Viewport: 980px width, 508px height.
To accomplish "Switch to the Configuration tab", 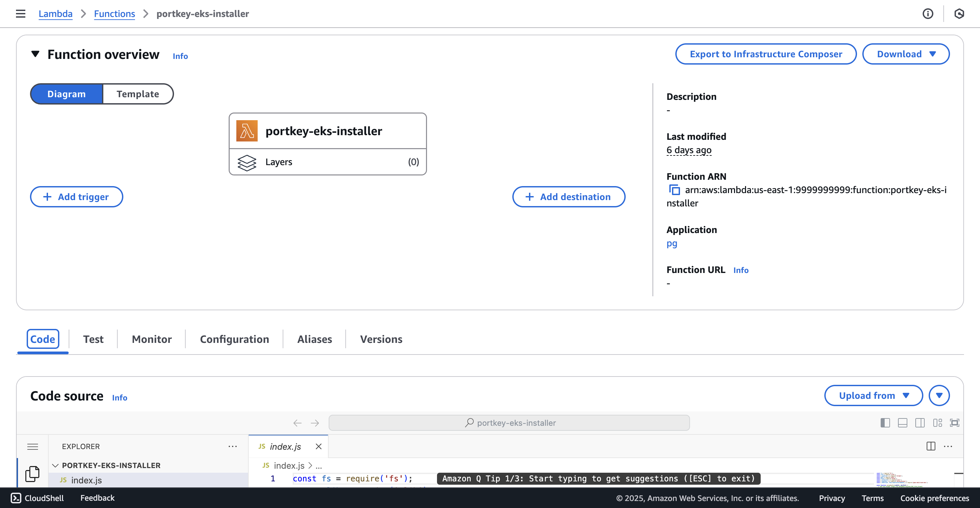I will 234,339.
